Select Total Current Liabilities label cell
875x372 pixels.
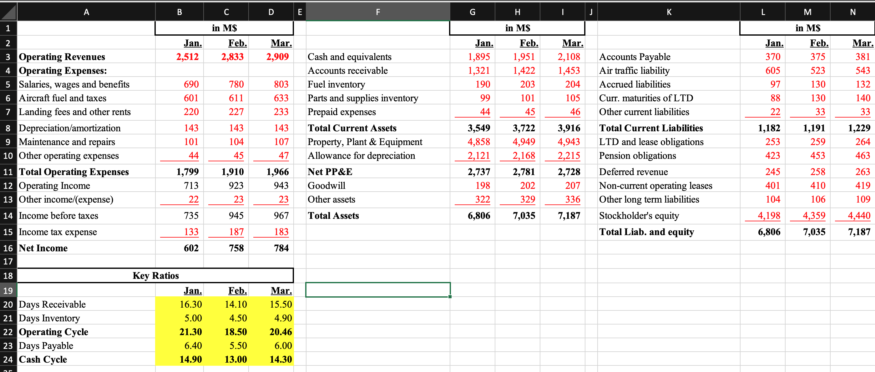point(650,128)
